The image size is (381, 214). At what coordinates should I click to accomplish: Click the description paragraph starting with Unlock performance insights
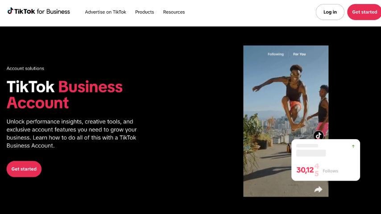tap(72, 134)
